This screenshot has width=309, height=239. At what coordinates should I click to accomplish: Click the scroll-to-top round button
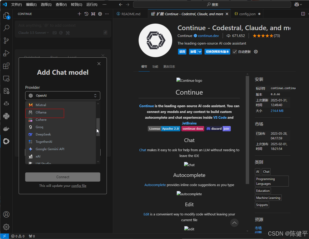pyautogui.click(x=234, y=223)
